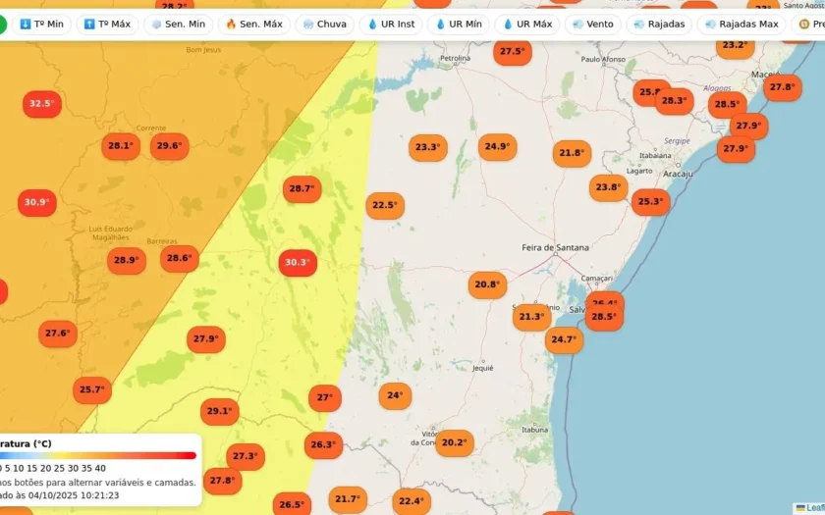Switch to the Chuva rain layer
Image resolution: width=825 pixels, height=515 pixels.
[325, 25]
